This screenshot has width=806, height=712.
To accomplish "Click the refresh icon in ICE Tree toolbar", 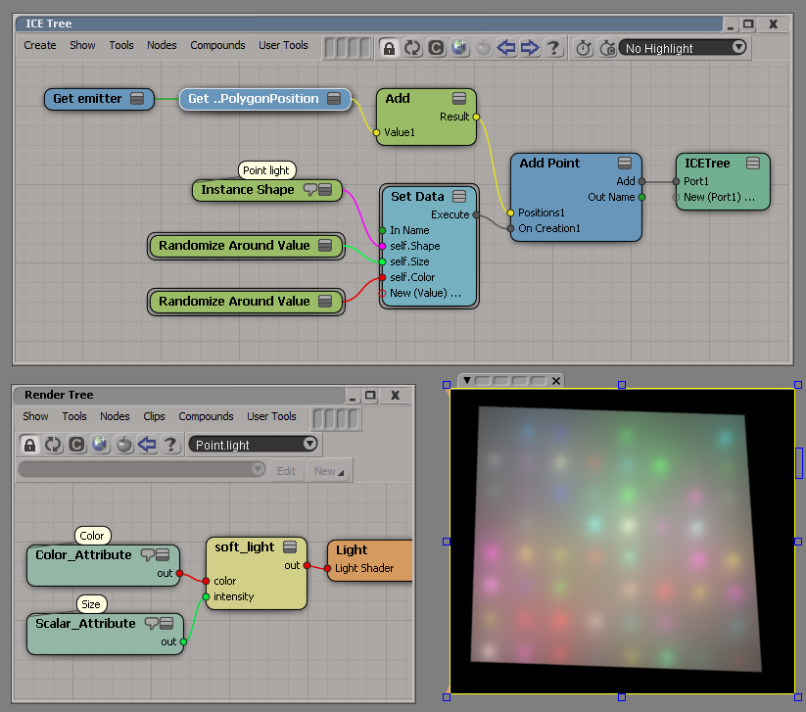I will (412, 47).
